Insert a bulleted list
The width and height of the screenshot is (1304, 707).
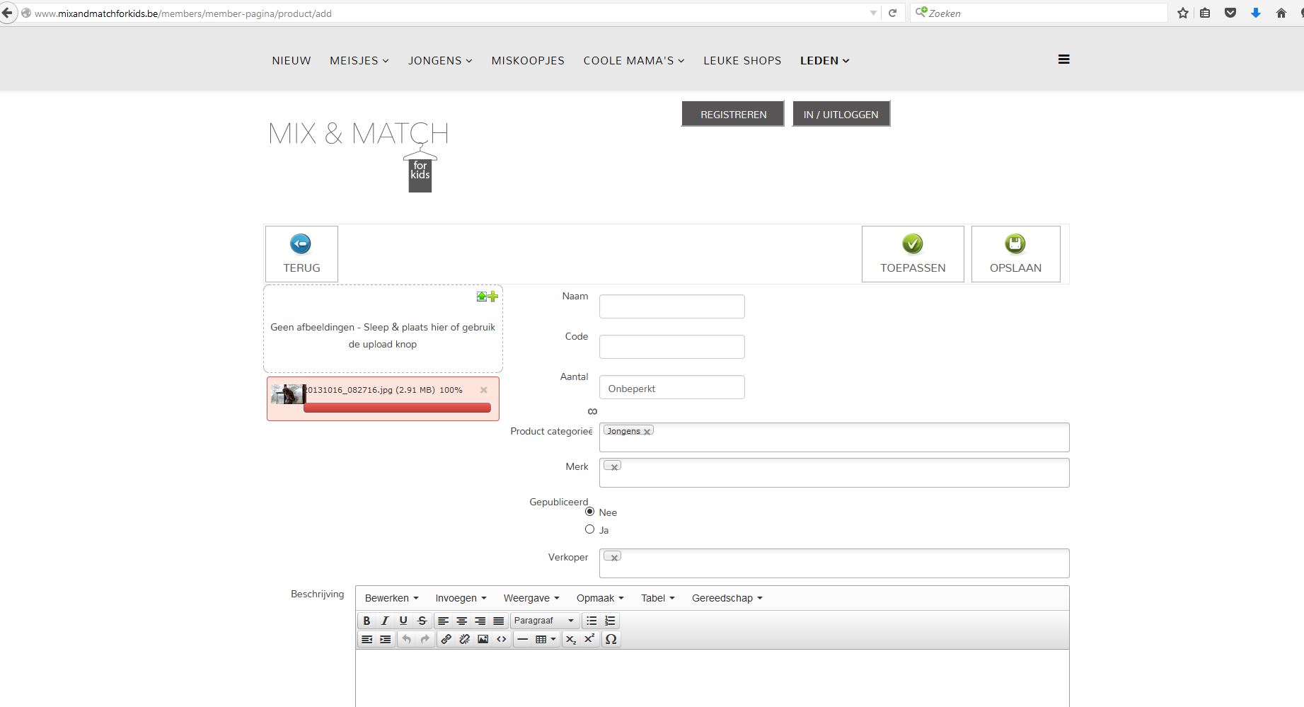coord(592,621)
